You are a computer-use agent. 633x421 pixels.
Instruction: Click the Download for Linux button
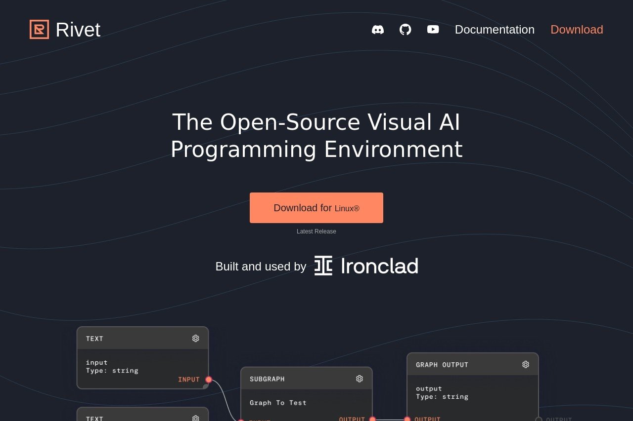point(316,208)
